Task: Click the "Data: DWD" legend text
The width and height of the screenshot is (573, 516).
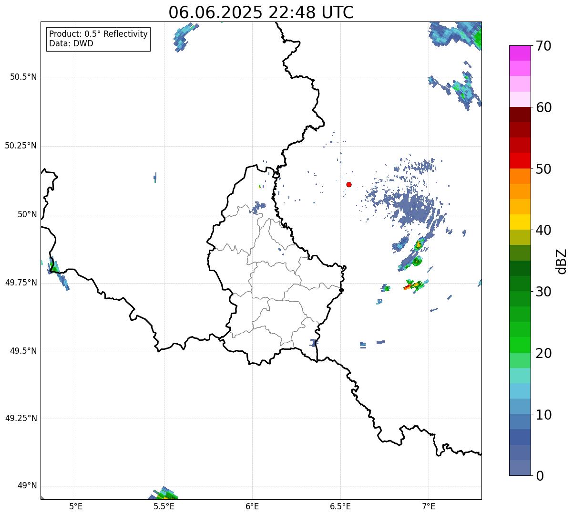Action: pyautogui.click(x=71, y=44)
